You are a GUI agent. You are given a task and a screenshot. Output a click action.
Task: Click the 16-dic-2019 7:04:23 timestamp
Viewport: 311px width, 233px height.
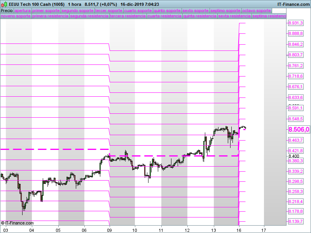(140, 4)
